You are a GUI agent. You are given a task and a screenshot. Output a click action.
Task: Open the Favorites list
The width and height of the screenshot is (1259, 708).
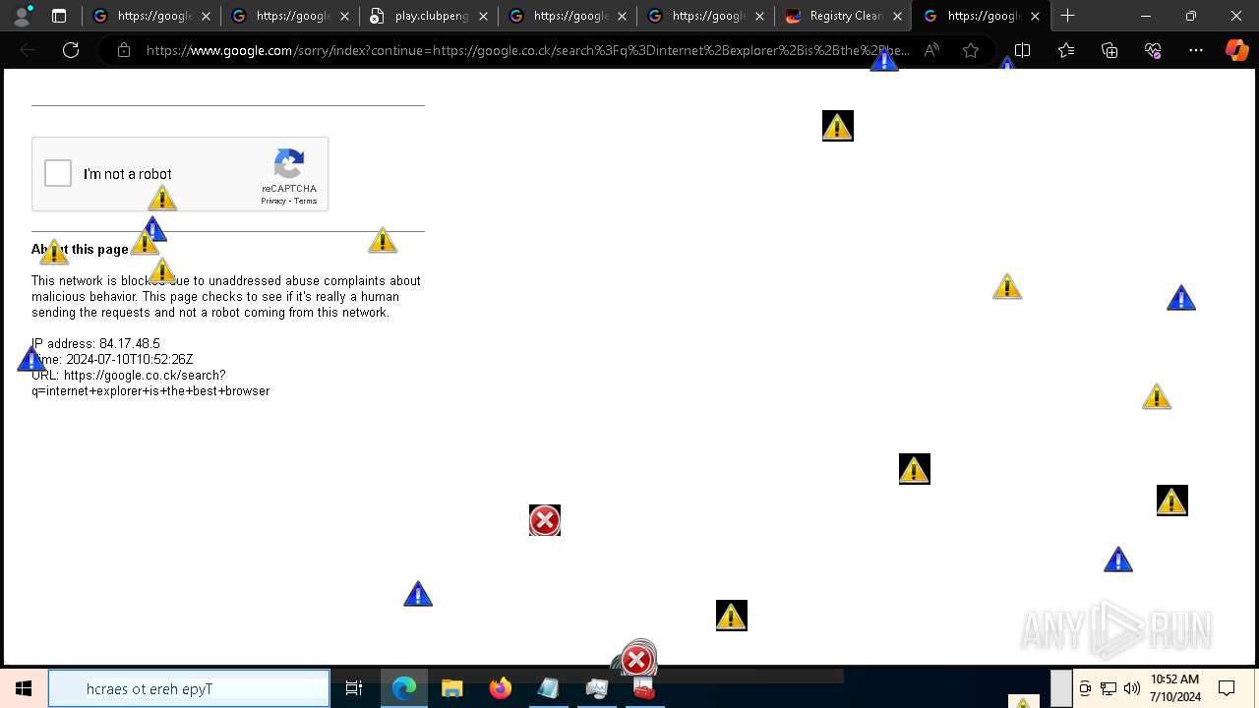click(1066, 50)
